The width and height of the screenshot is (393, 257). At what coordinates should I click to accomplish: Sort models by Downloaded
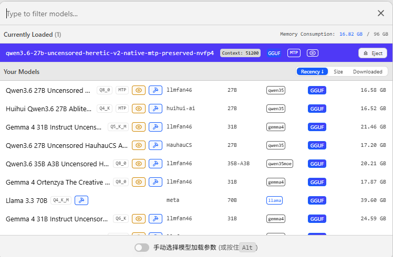[367, 71]
